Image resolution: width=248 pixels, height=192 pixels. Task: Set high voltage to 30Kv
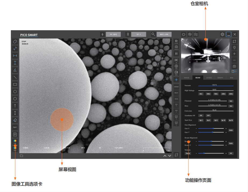[x=231, y=94]
